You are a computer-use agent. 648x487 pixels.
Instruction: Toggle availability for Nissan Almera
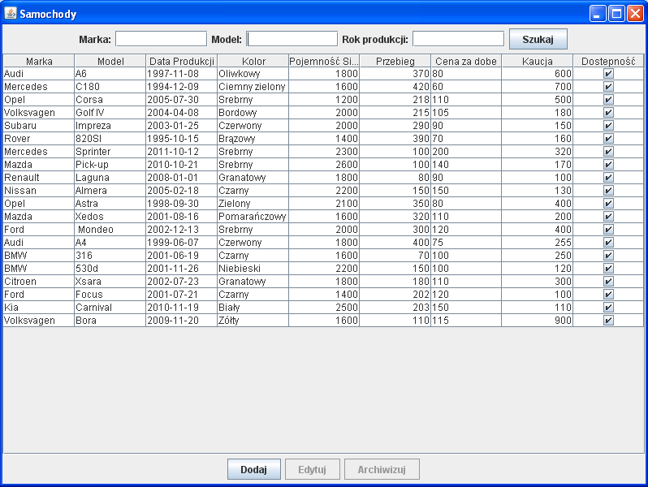coord(608,191)
